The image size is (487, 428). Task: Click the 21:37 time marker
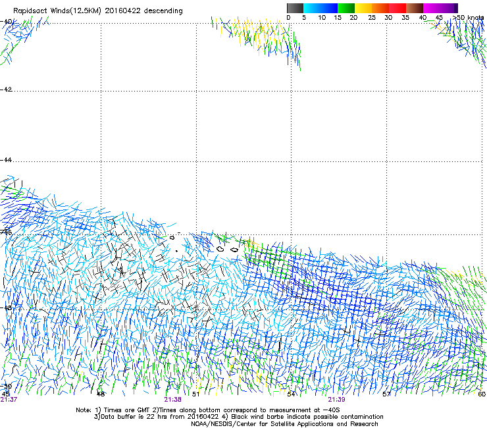pos(9,400)
